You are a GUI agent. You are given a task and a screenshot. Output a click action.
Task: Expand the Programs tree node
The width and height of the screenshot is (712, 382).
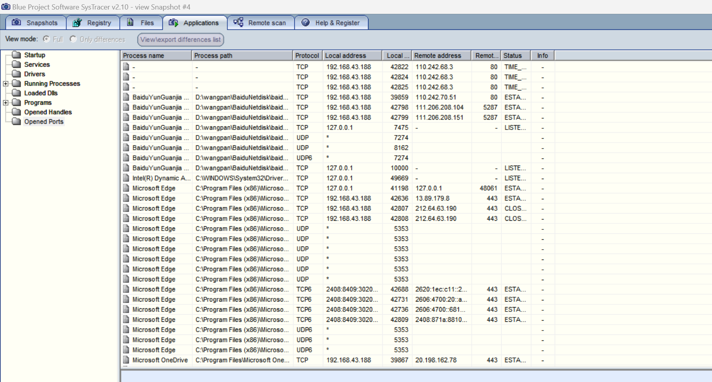6,103
